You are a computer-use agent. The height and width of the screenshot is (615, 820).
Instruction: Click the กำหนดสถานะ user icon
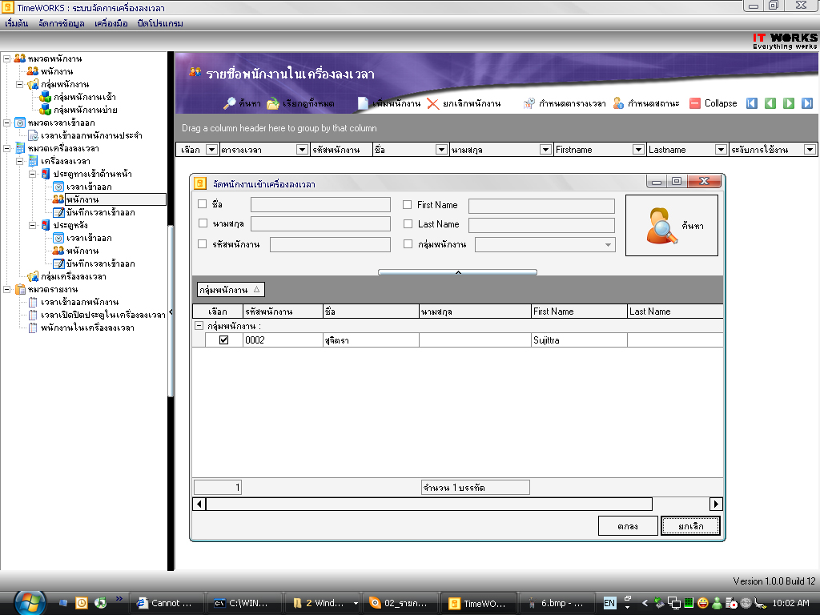pos(618,103)
